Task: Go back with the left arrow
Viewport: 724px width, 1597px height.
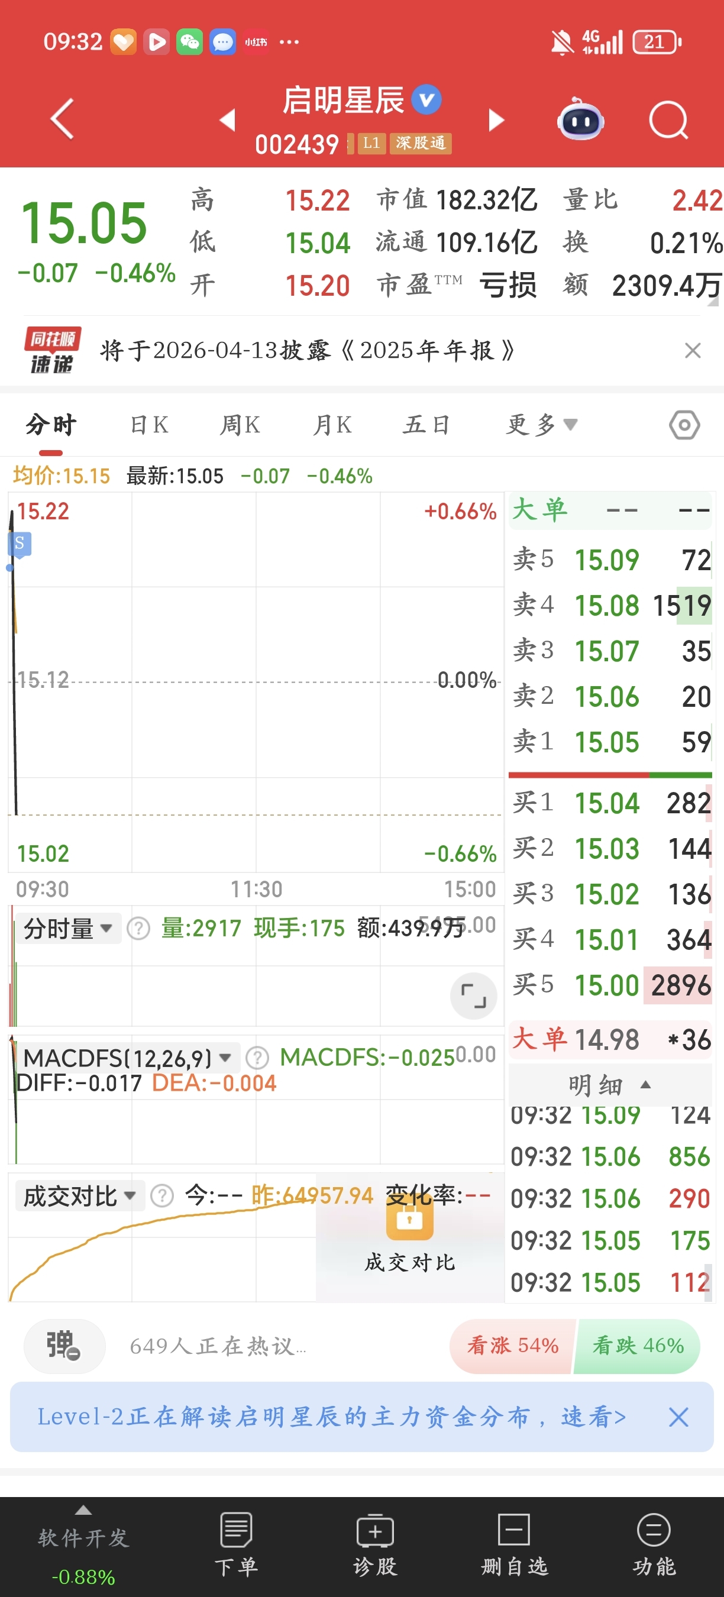Action: pyautogui.click(x=62, y=118)
